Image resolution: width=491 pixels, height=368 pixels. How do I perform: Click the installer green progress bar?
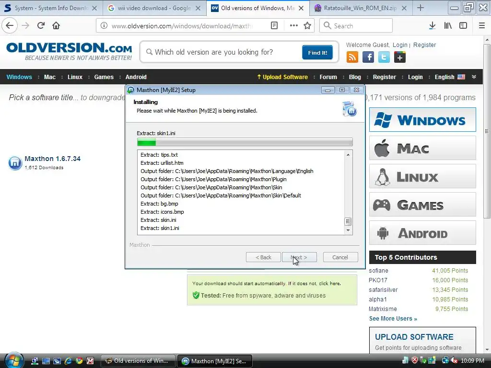tap(245, 142)
